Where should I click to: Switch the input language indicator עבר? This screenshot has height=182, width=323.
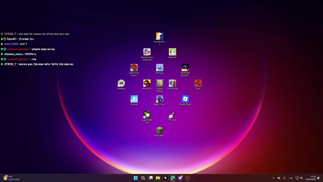pos(291,178)
